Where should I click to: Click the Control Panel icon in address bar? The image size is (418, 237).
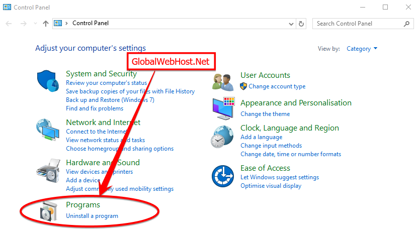coord(58,23)
